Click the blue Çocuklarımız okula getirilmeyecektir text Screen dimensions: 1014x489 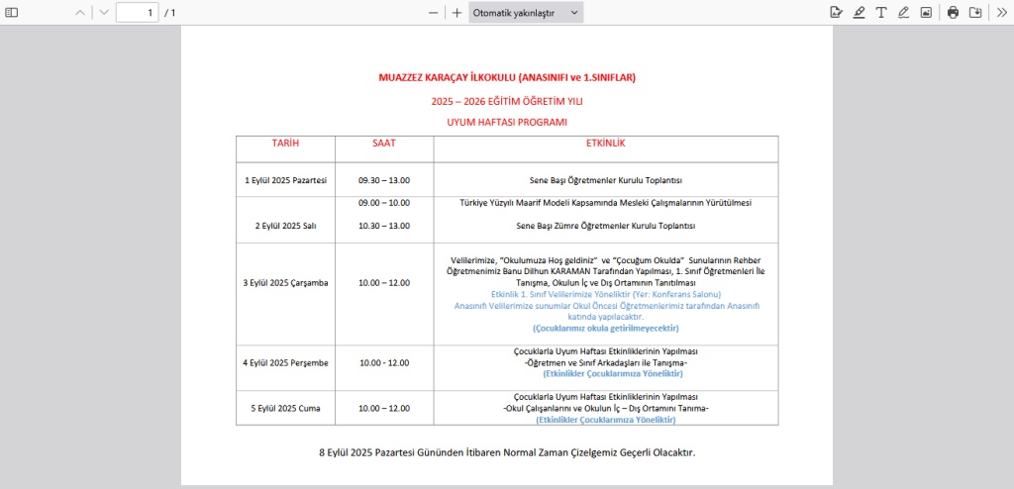point(605,328)
